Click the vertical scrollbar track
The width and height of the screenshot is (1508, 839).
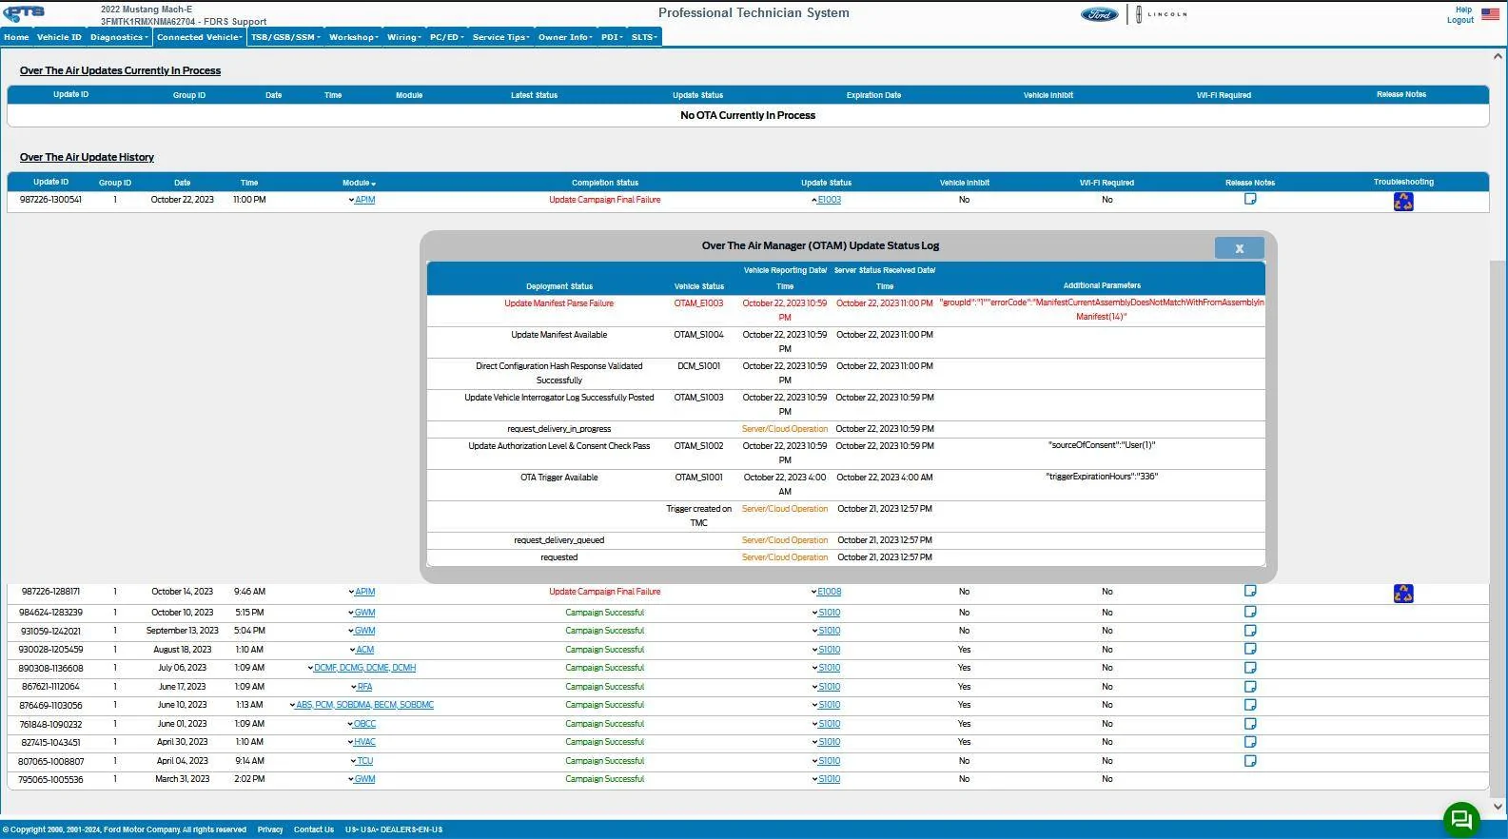point(1498,431)
